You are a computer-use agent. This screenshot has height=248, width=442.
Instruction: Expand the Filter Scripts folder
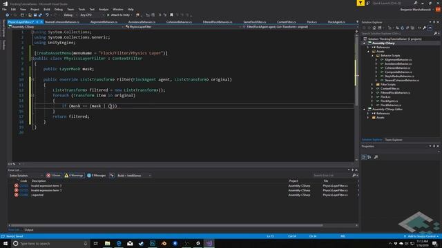point(372,85)
